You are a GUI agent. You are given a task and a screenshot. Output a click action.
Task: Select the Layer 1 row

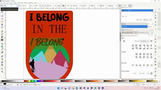pos(137,10)
